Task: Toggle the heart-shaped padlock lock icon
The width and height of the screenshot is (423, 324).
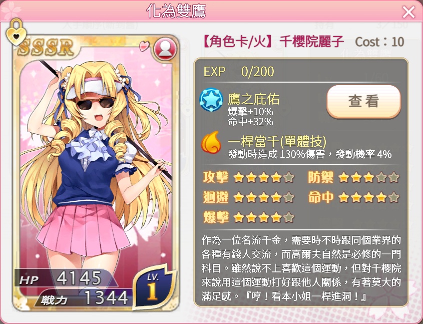Action: point(16,32)
